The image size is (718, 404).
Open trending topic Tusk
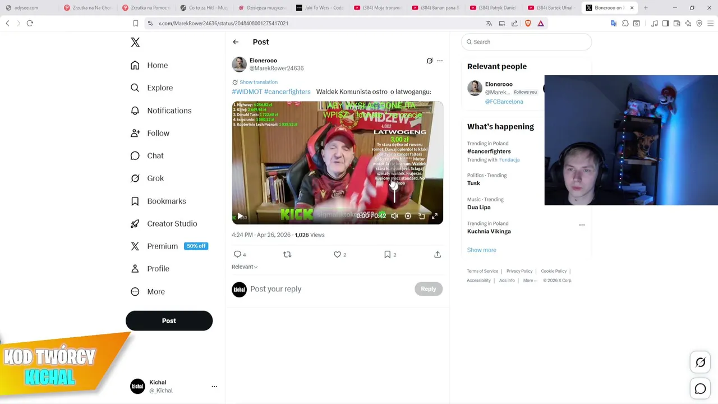(473, 183)
